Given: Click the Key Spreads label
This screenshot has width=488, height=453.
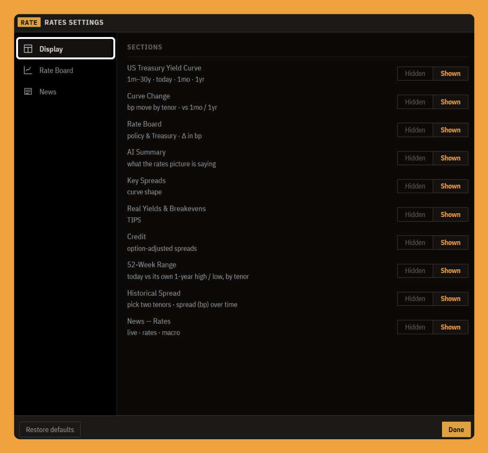Looking at the screenshot, I should [146, 180].
